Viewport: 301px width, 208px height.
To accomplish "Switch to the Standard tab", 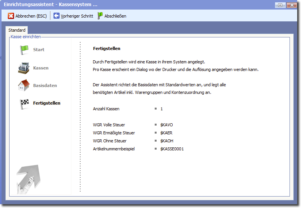I will coord(17,30).
